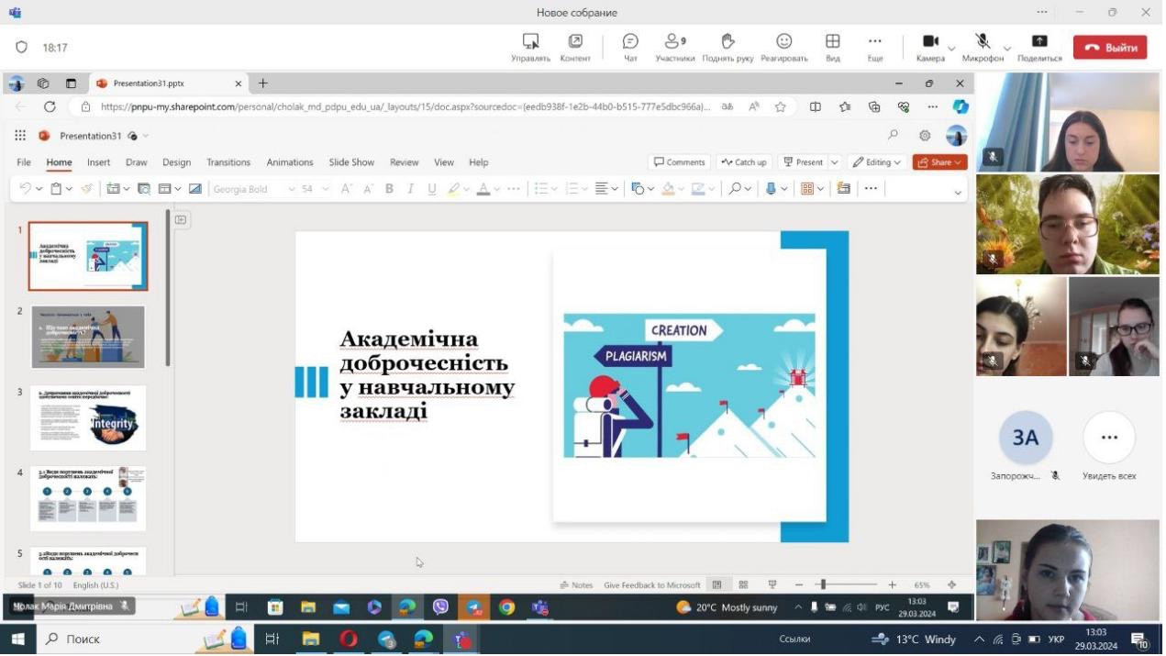Screen dimensions: 1166x656
Task: Toggle the Notes pane
Action: click(578, 586)
